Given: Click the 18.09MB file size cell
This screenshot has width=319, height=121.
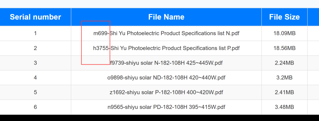Looking at the screenshot, I should click(285, 33).
